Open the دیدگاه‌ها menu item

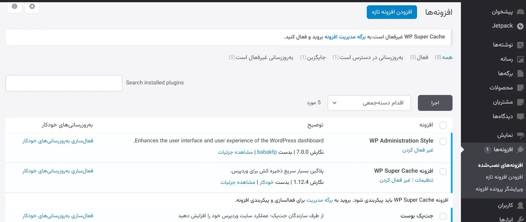click(503, 116)
